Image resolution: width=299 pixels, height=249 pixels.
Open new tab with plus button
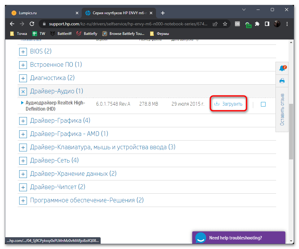click(x=163, y=13)
